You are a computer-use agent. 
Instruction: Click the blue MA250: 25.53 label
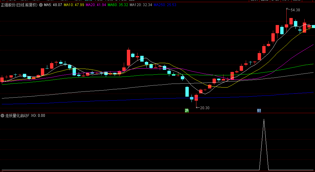tap(165, 5)
